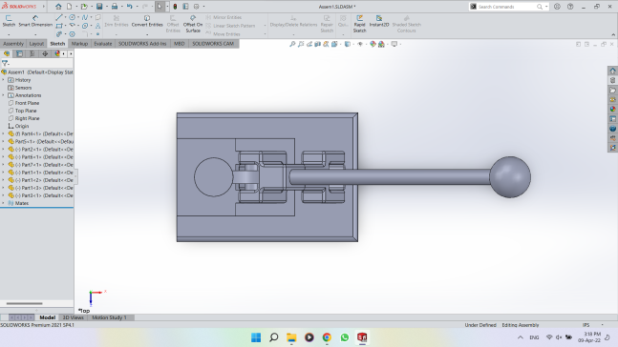This screenshot has width=618, height=347.
Task: Undo the last action with the Undo arrow
Action: 129,7
